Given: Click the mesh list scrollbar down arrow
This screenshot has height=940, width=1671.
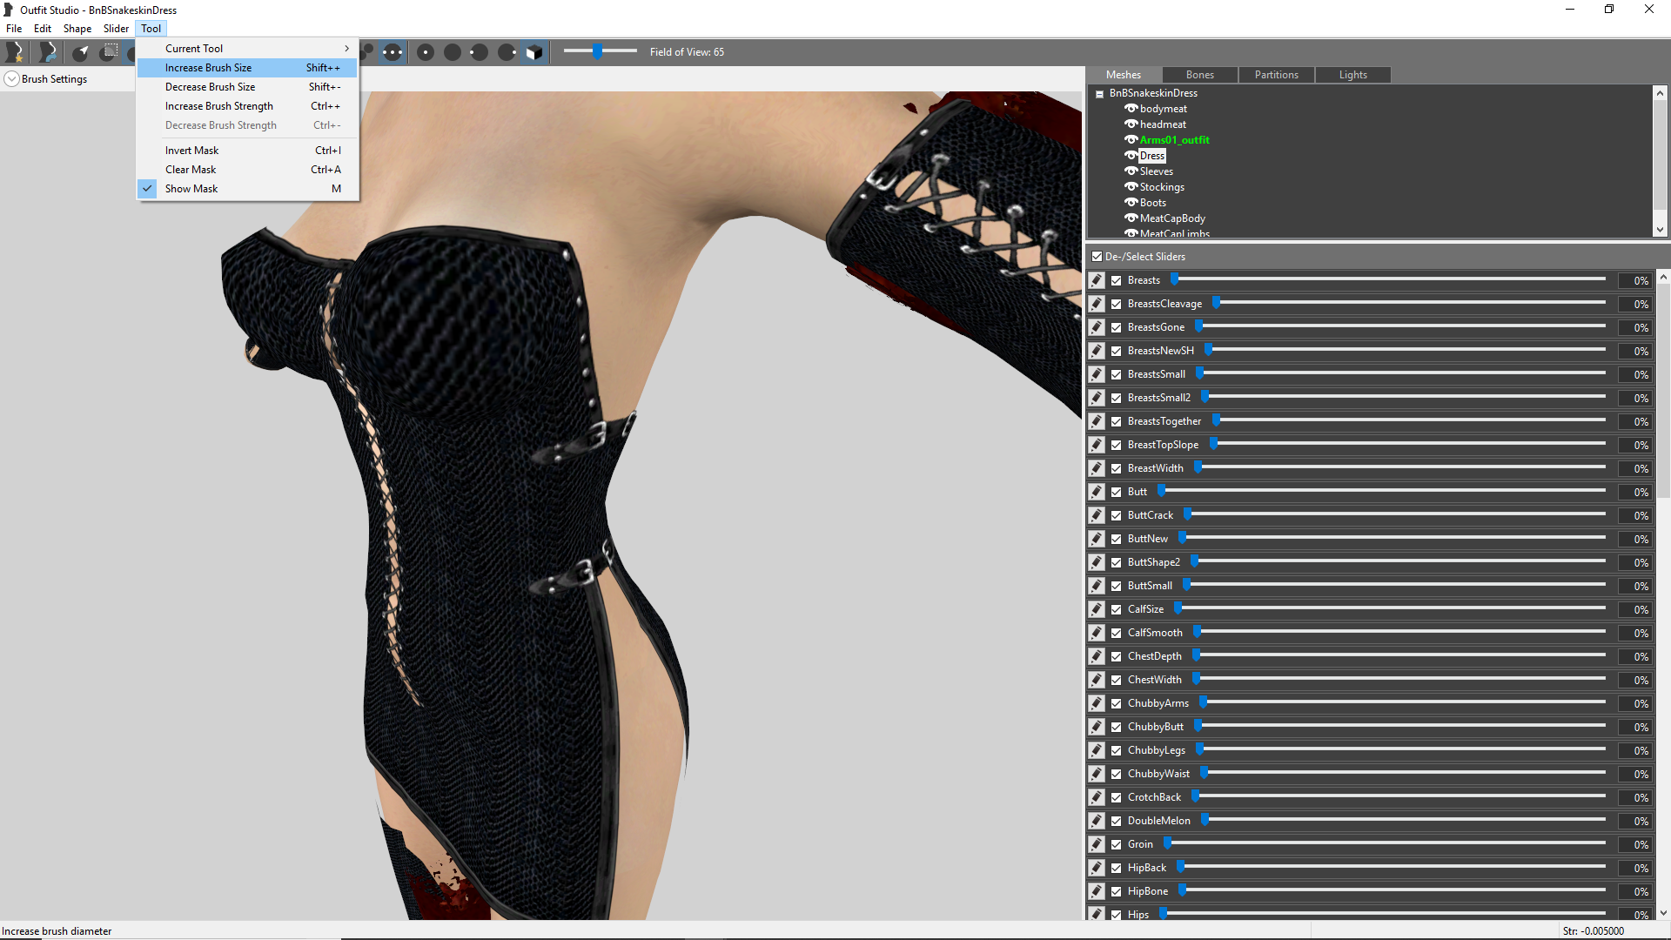Looking at the screenshot, I should 1660,230.
